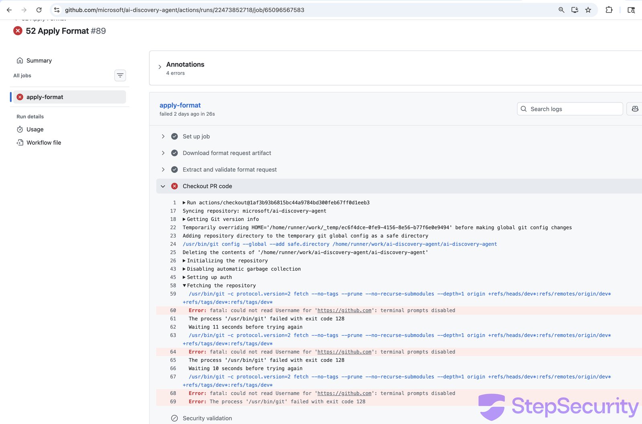Image resolution: width=642 pixels, height=424 pixels.
Task: Click failed status icon next to apply-format job
Action: coord(20,97)
